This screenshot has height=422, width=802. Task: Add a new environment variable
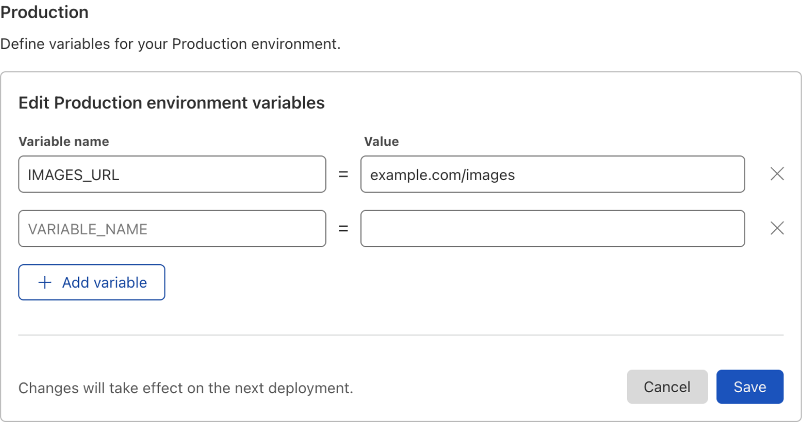click(x=91, y=282)
